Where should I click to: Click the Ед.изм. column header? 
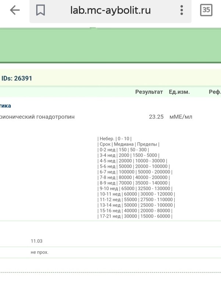(179, 92)
